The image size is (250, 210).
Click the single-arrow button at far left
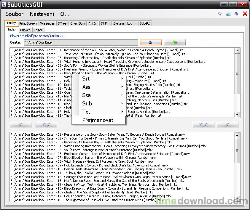tap(20, 125)
